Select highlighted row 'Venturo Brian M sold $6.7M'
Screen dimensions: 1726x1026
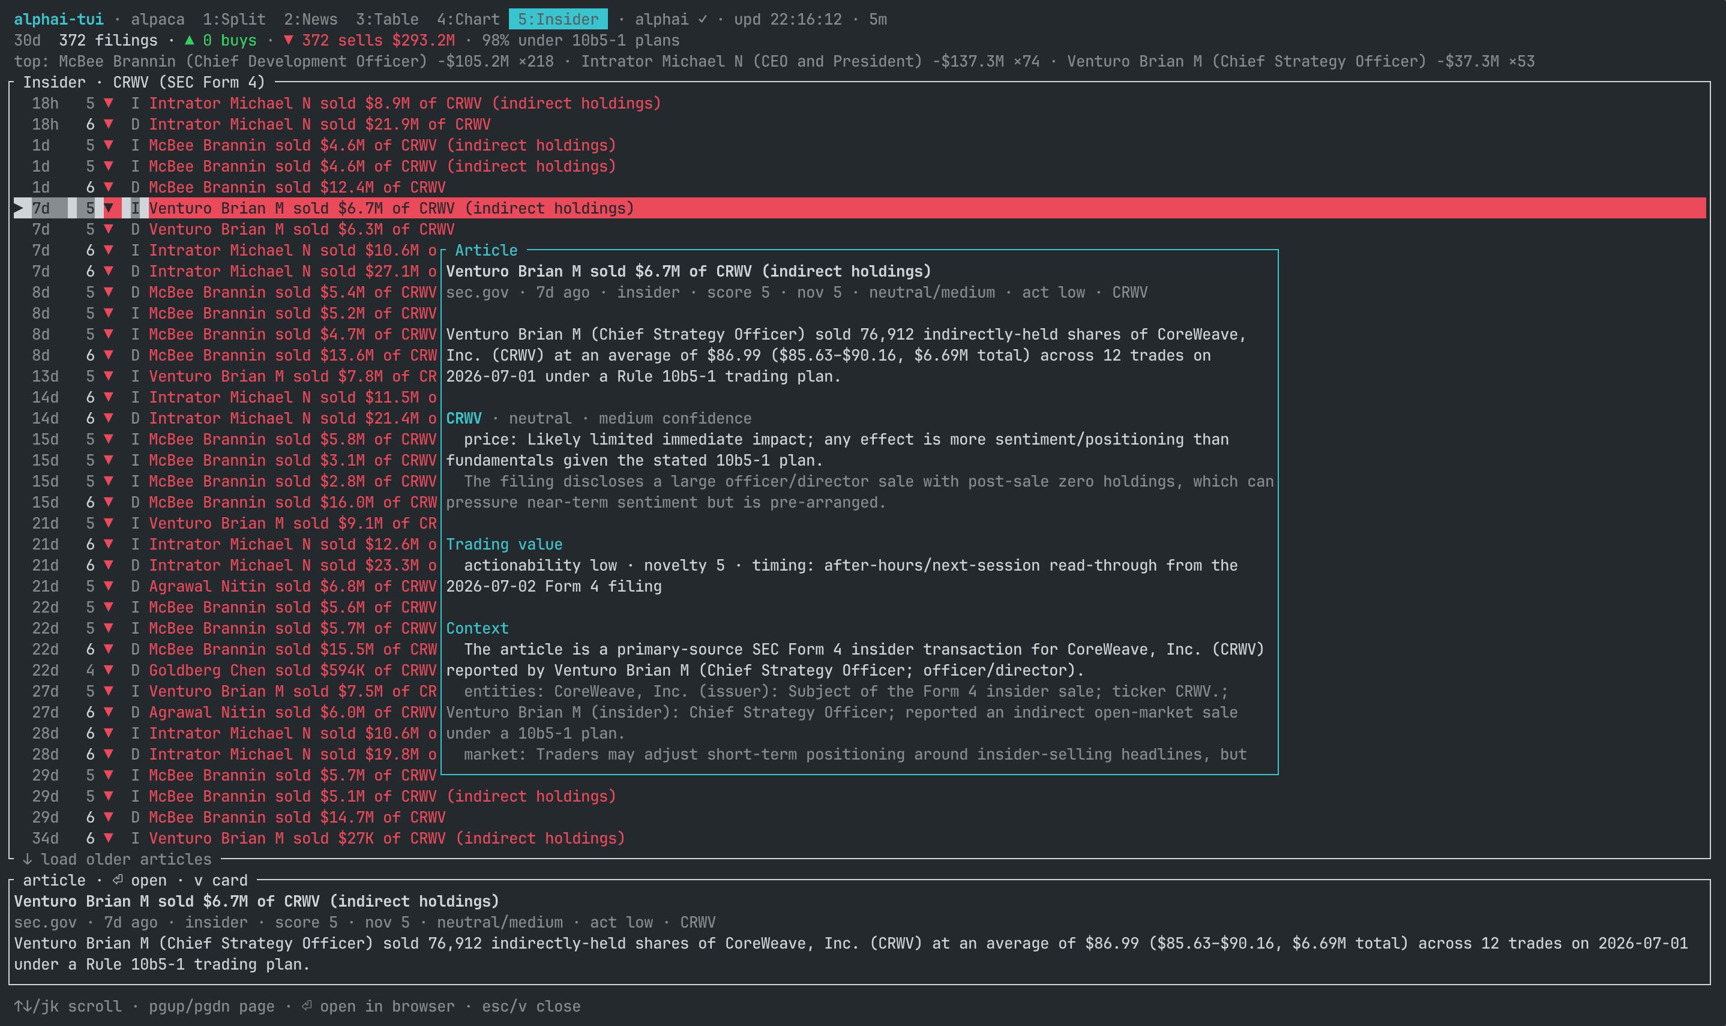click(859, 208)
